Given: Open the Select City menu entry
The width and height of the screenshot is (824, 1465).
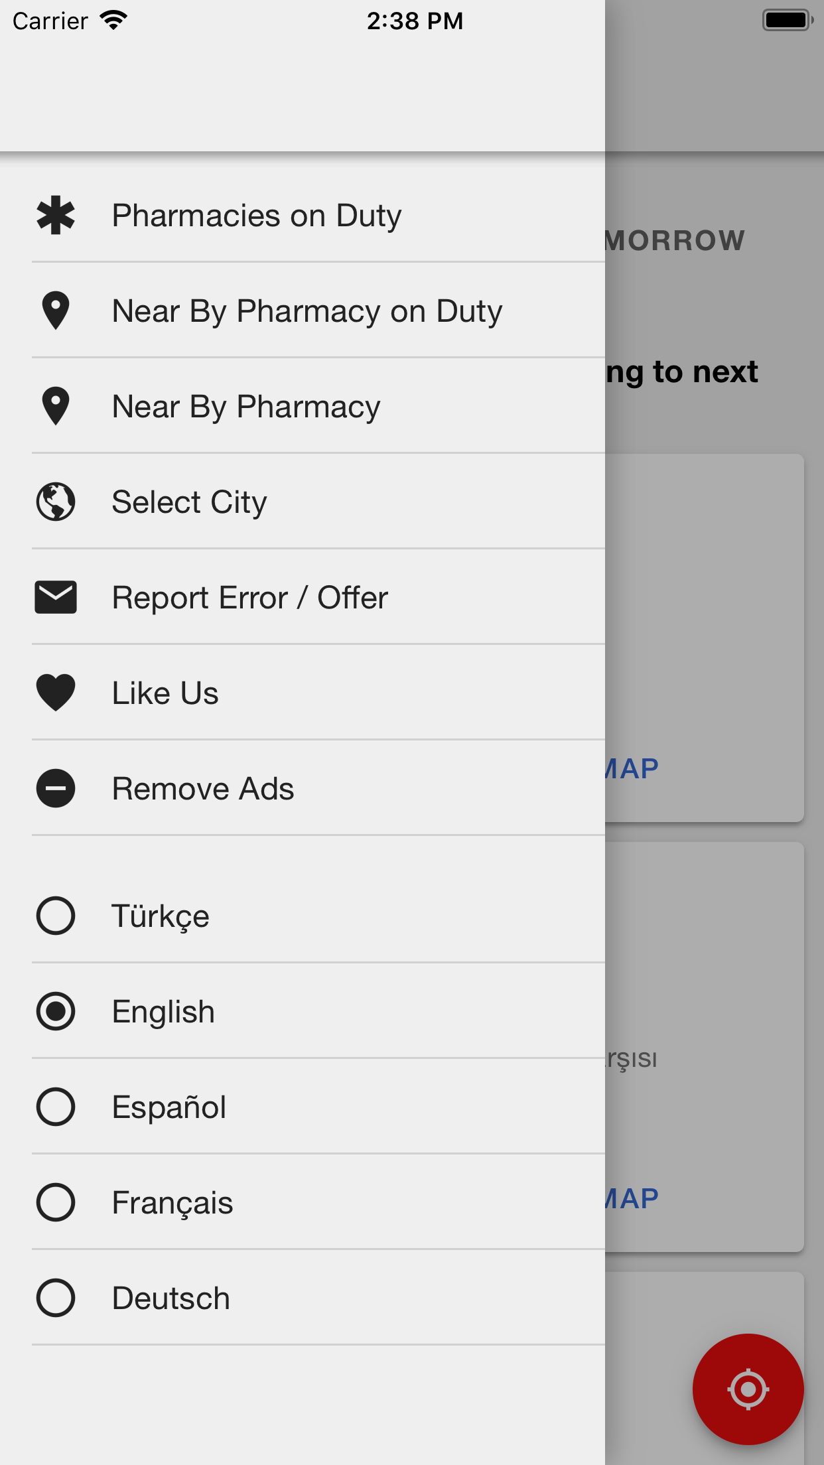Looking at the screenshot, I should (x=190, y=502).
